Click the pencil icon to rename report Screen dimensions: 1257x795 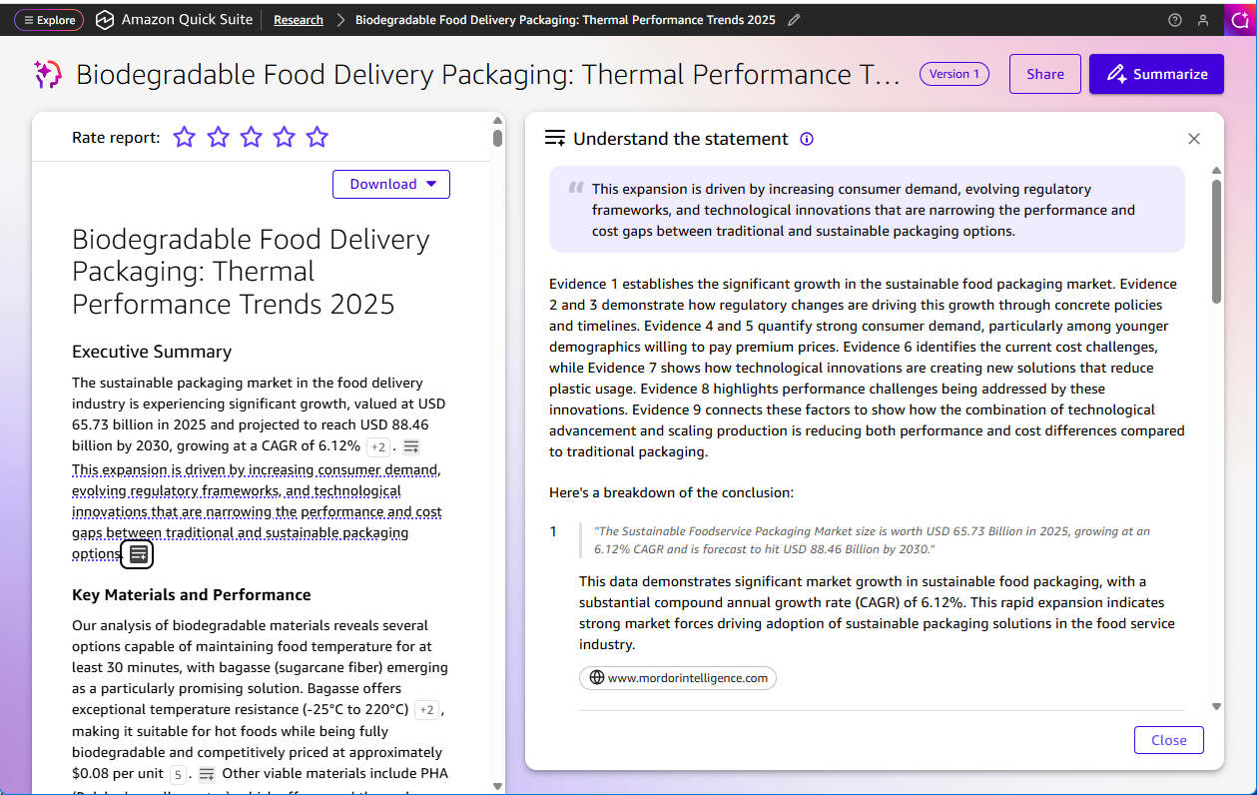point(794,20)
